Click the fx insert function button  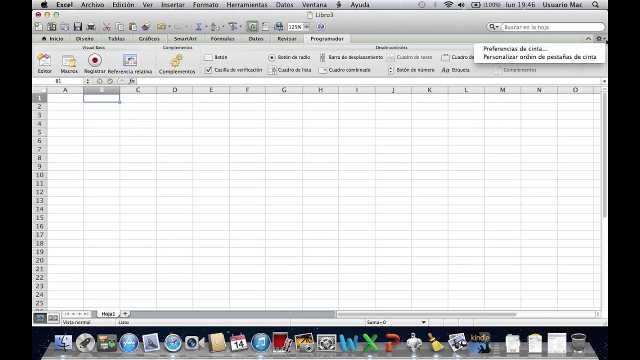(132, 81)
